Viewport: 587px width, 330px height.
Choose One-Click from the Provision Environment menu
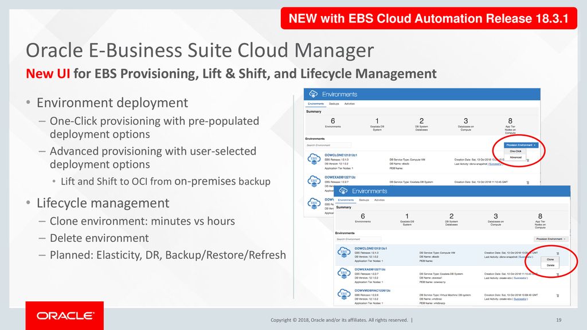515,151
